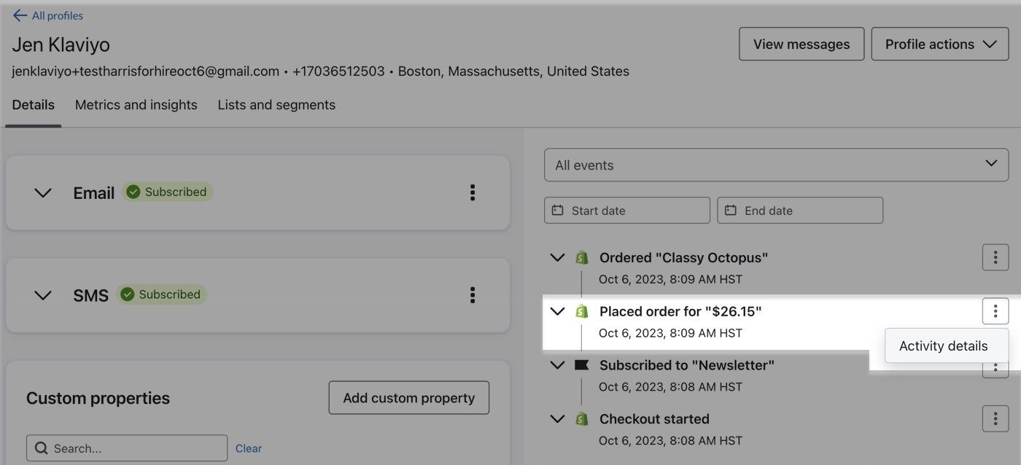The height and width of the screenshot is (465, 1021).
Task: Click the Shopify icon on Ordered "Classy Octopus"
Action: point(581,257)
